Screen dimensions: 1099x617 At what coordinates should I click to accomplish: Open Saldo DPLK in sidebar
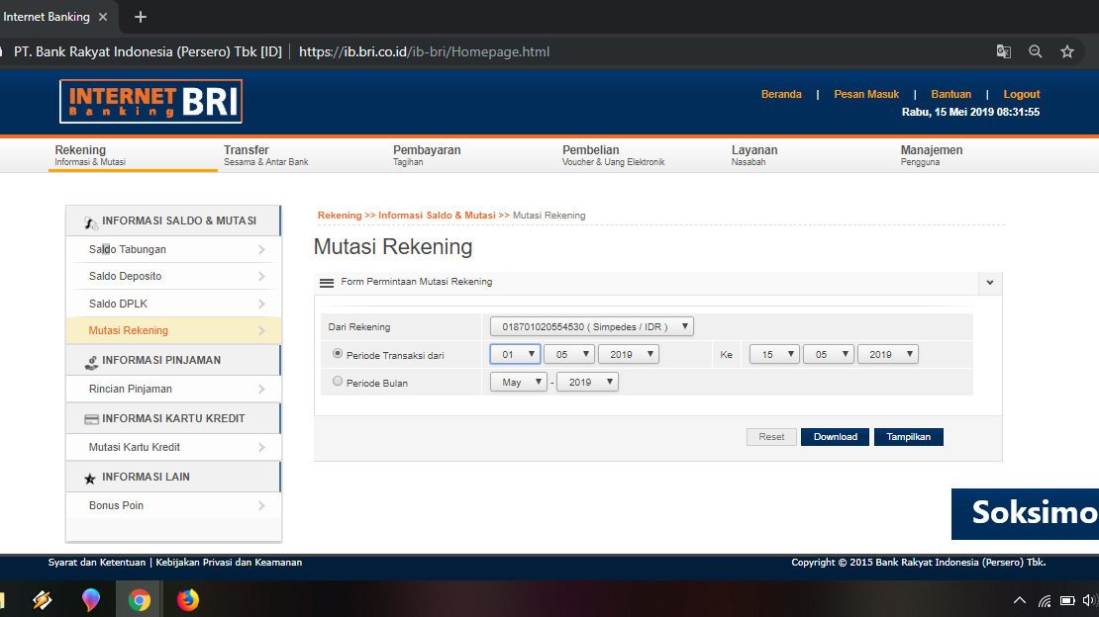click(x=174, y=304)
